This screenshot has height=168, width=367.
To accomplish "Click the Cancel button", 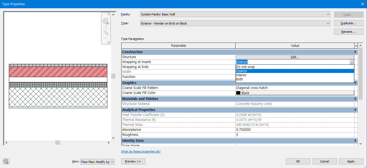I will point(324,161).
